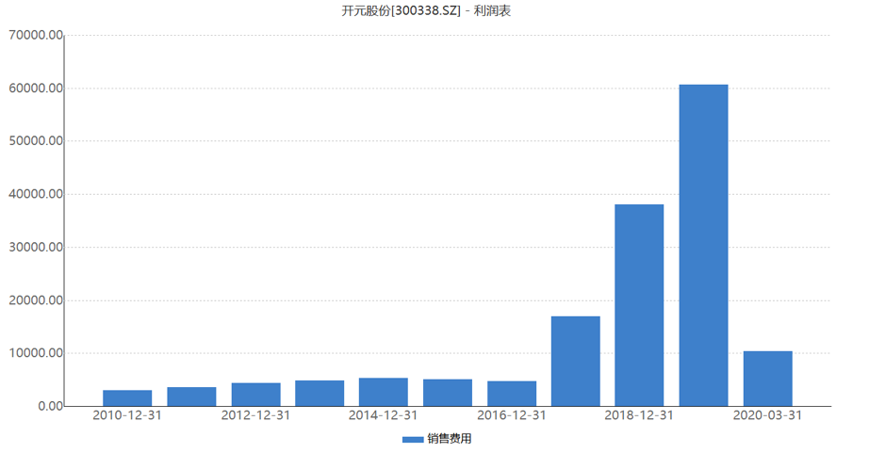Click the bar reaching about 17000
Viewport: 869px width, 453px height.
pos(575,361)
